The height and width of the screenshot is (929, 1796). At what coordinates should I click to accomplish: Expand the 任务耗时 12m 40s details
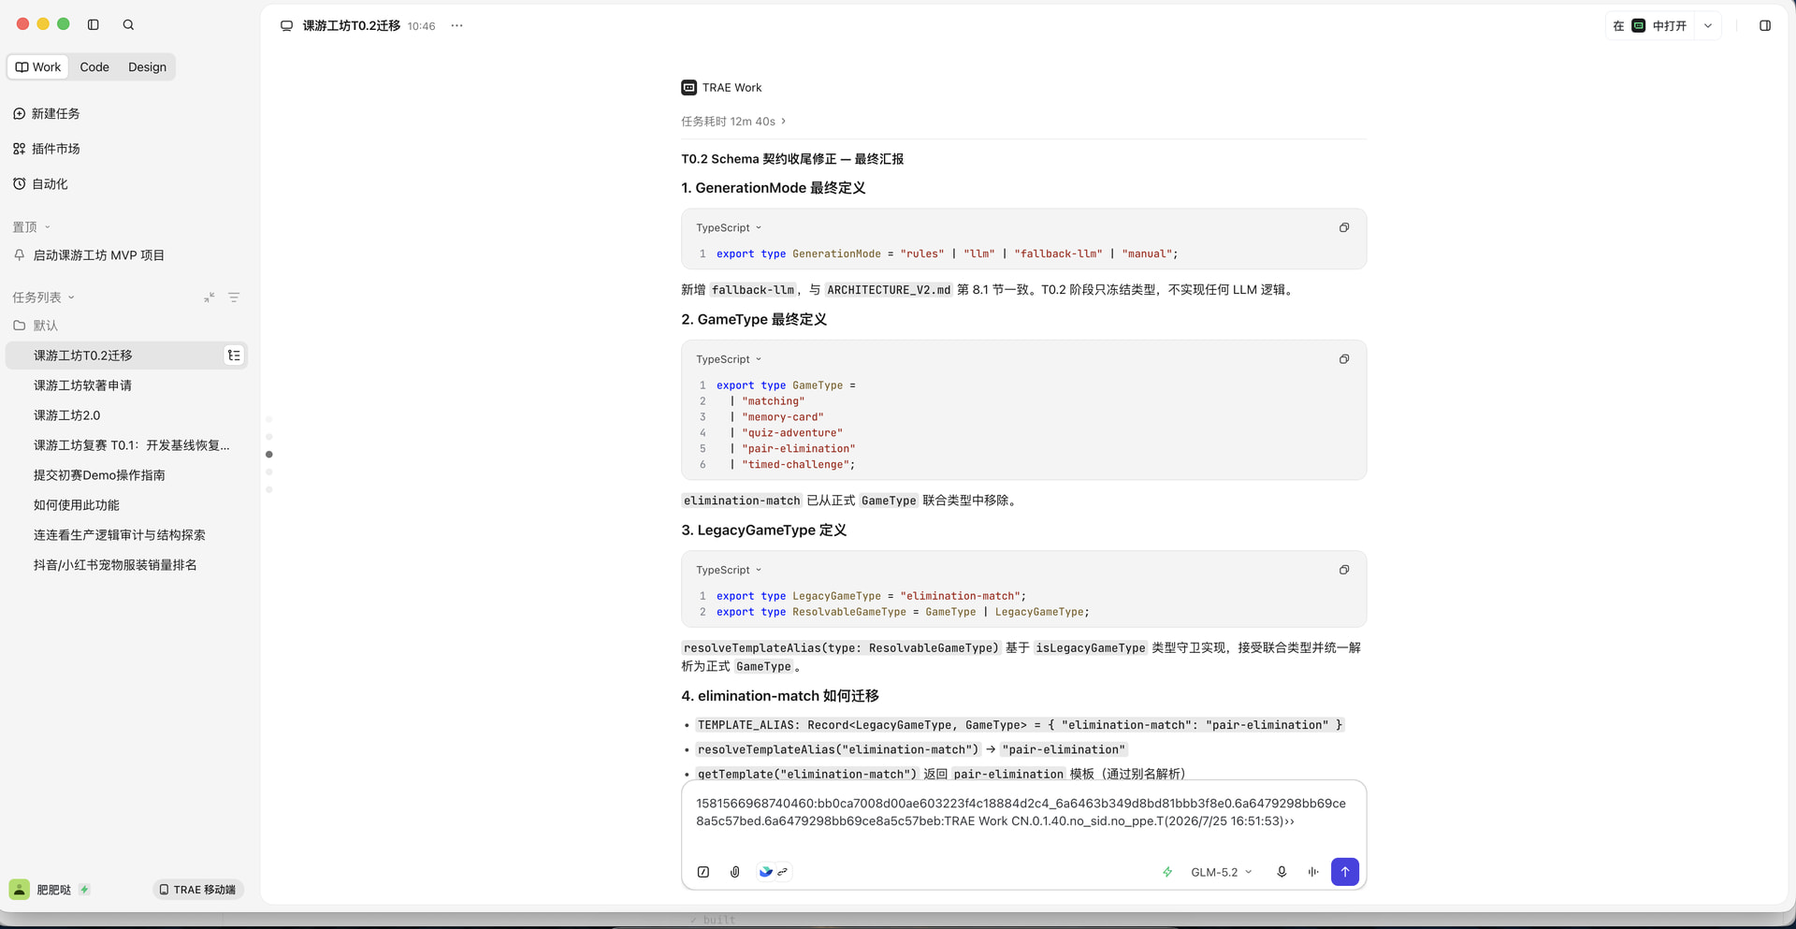click(733, 122)
